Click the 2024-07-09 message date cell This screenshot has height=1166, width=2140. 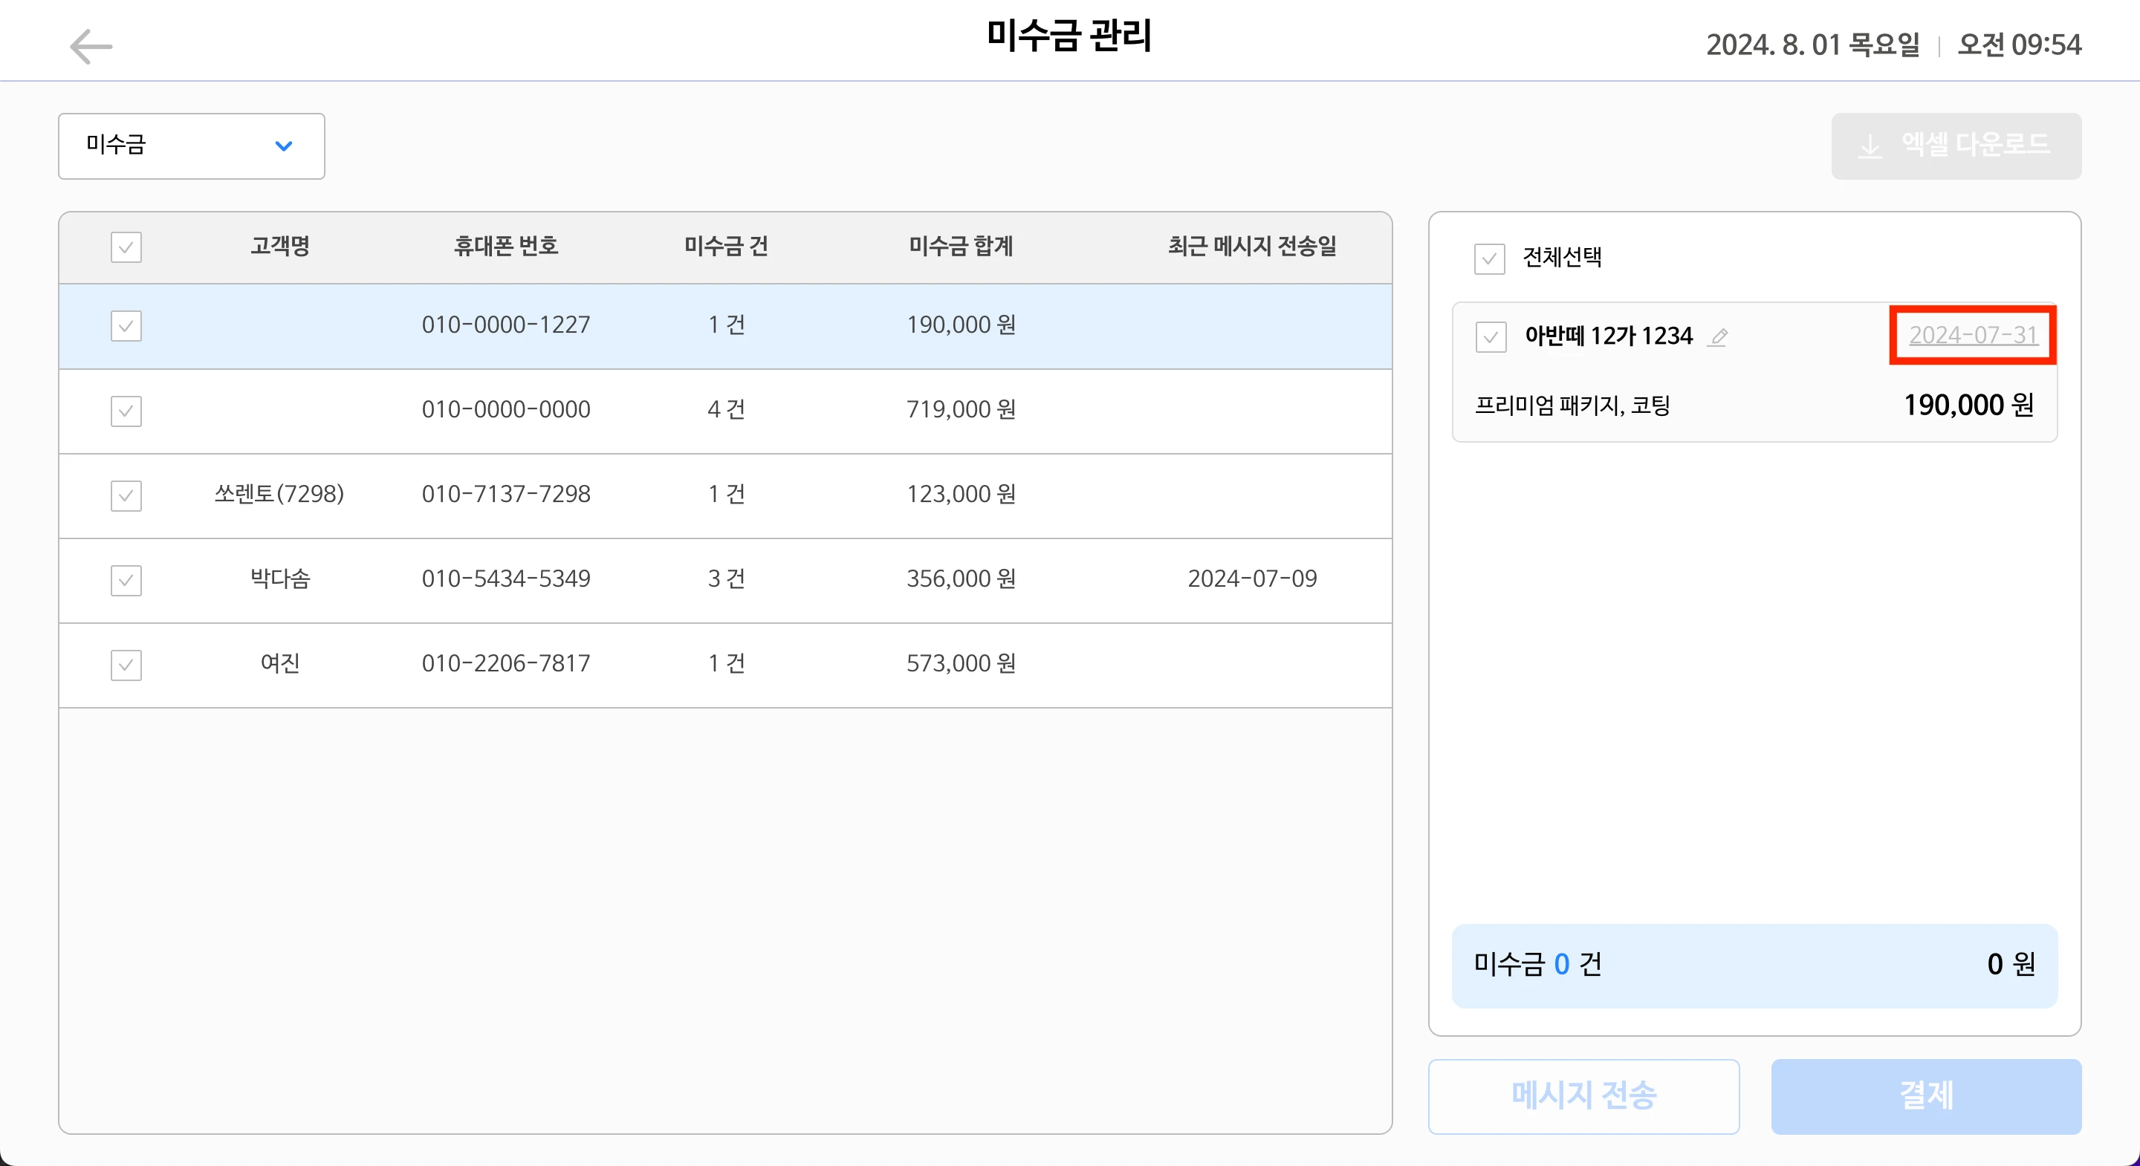[x=1252, y=579]
